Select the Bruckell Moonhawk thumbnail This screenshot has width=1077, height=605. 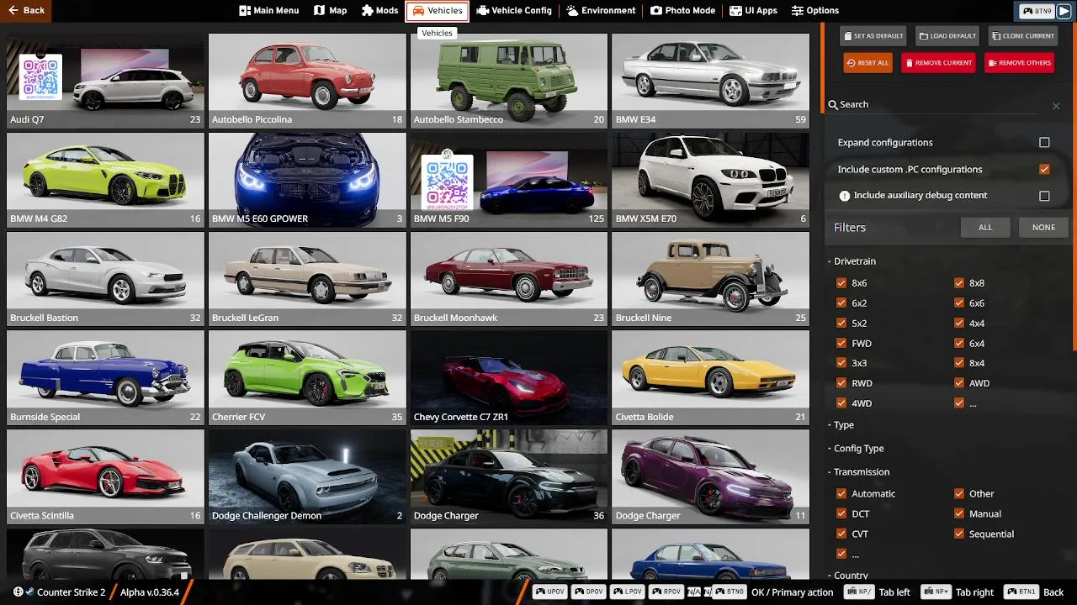pos(509,279)
